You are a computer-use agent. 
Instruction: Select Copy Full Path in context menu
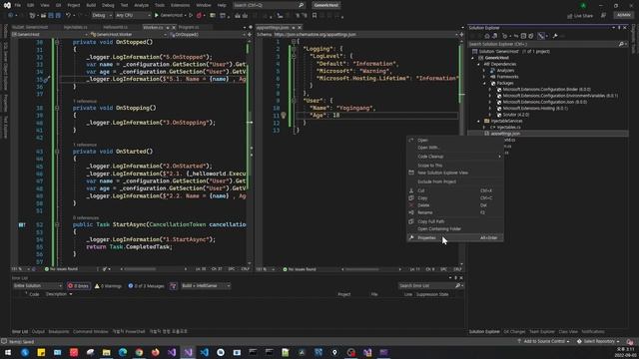click(455, 221)
